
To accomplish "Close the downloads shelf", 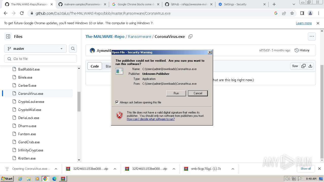I will 319,169.
